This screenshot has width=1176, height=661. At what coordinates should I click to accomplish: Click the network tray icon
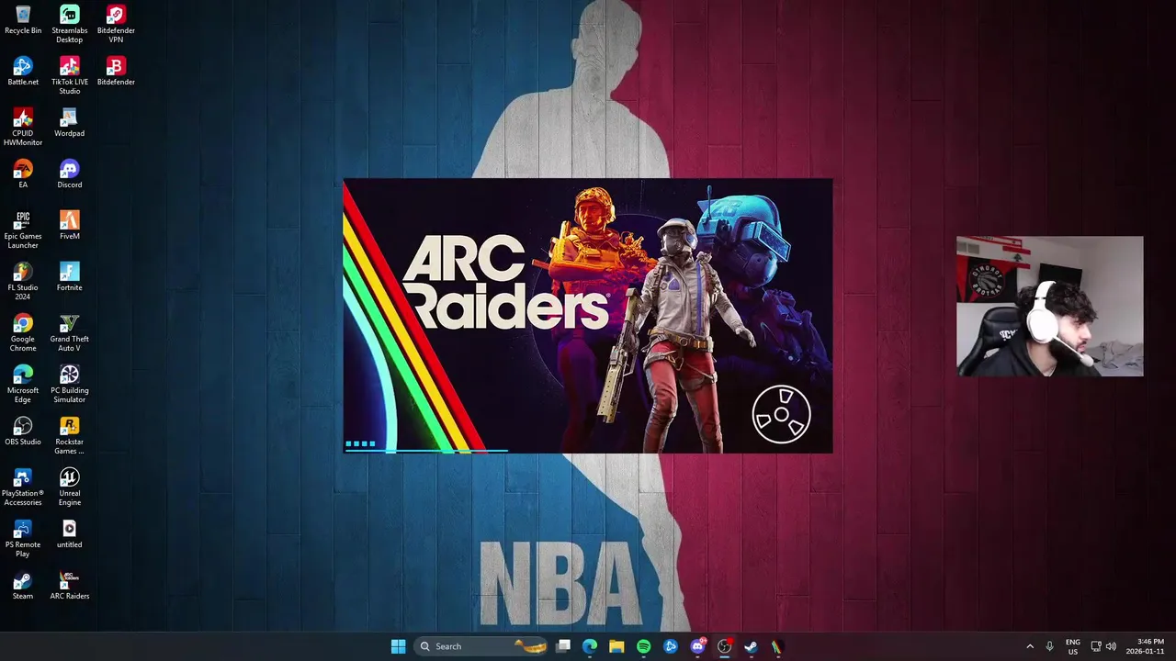coord(1096,646)
